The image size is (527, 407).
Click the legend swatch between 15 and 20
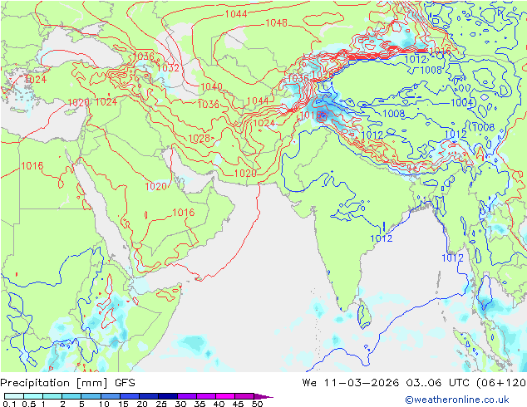tap(129, 396)
